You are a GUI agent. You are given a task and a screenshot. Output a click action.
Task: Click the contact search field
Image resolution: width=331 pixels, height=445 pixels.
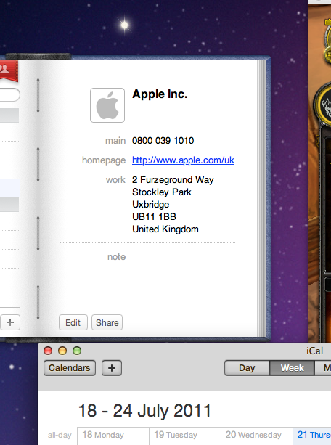(x=9, y=95)
